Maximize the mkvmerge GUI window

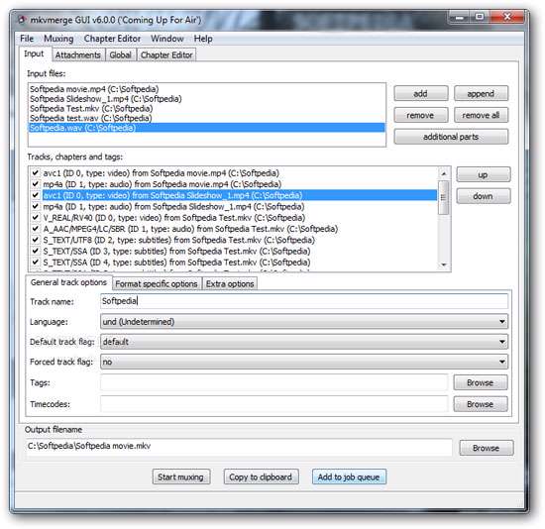480,16
